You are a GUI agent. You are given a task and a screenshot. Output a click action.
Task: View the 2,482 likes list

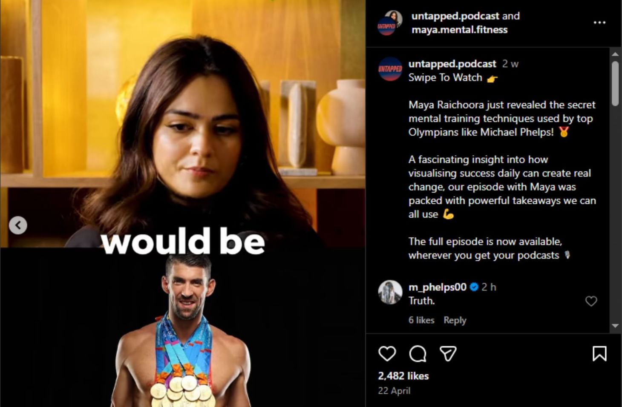[403, 376]
